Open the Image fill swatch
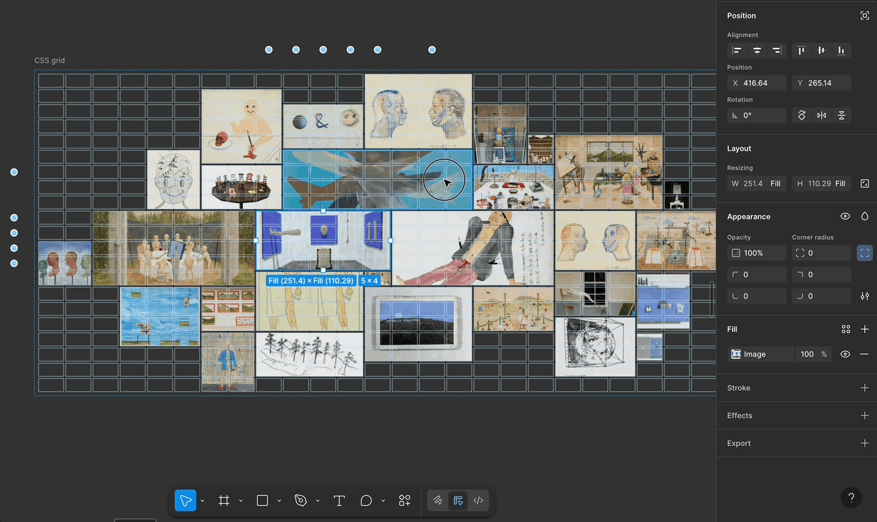This screenshot has height=522, width=877. (736, 354)
